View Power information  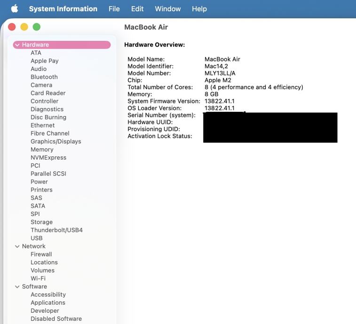coord(39,182)
